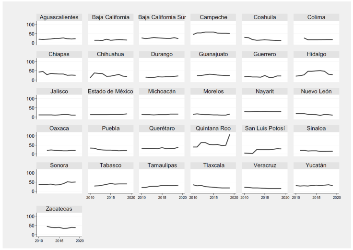This screenshot has width=353, height=250.
Task: Select the Baja California Sur header
Action: click(x=163, y=17)
